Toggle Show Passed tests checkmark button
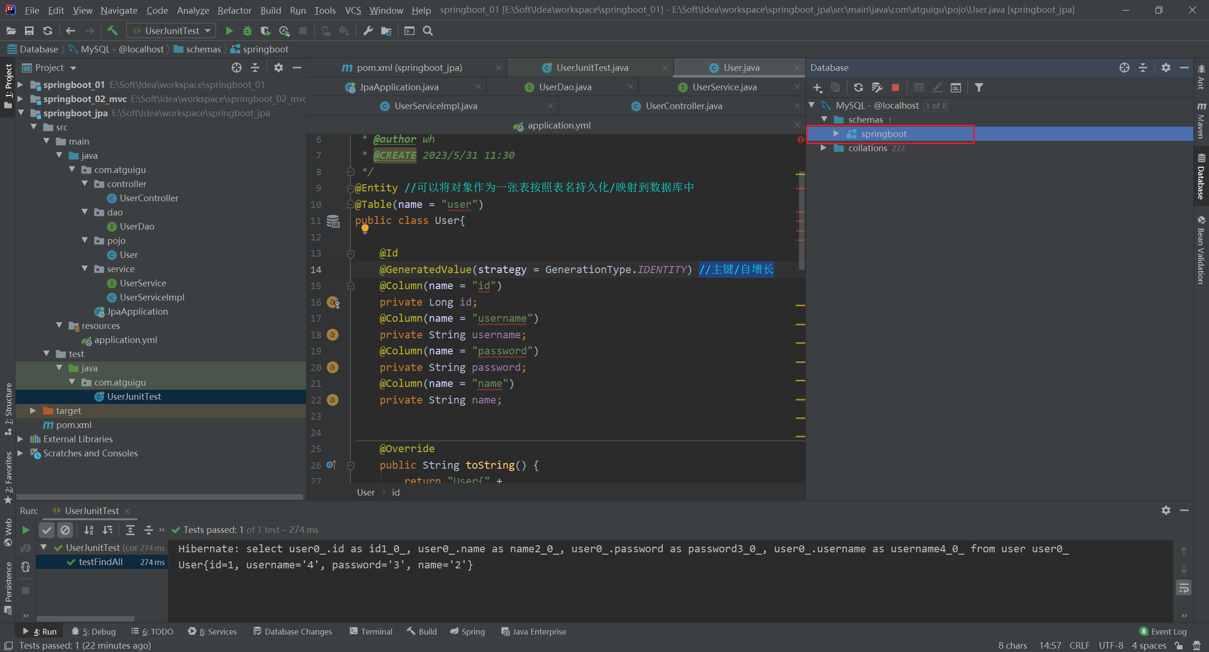This screenshot has height=652, width=1209. pyautogui.click(x=47, y=530)
